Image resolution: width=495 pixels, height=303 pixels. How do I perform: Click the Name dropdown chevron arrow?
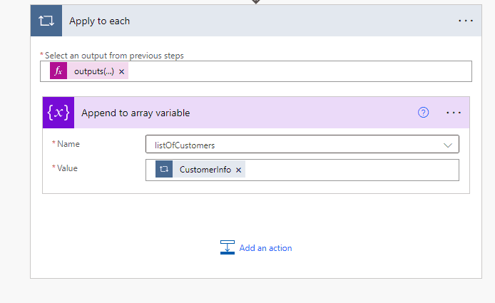pos(448,145)
